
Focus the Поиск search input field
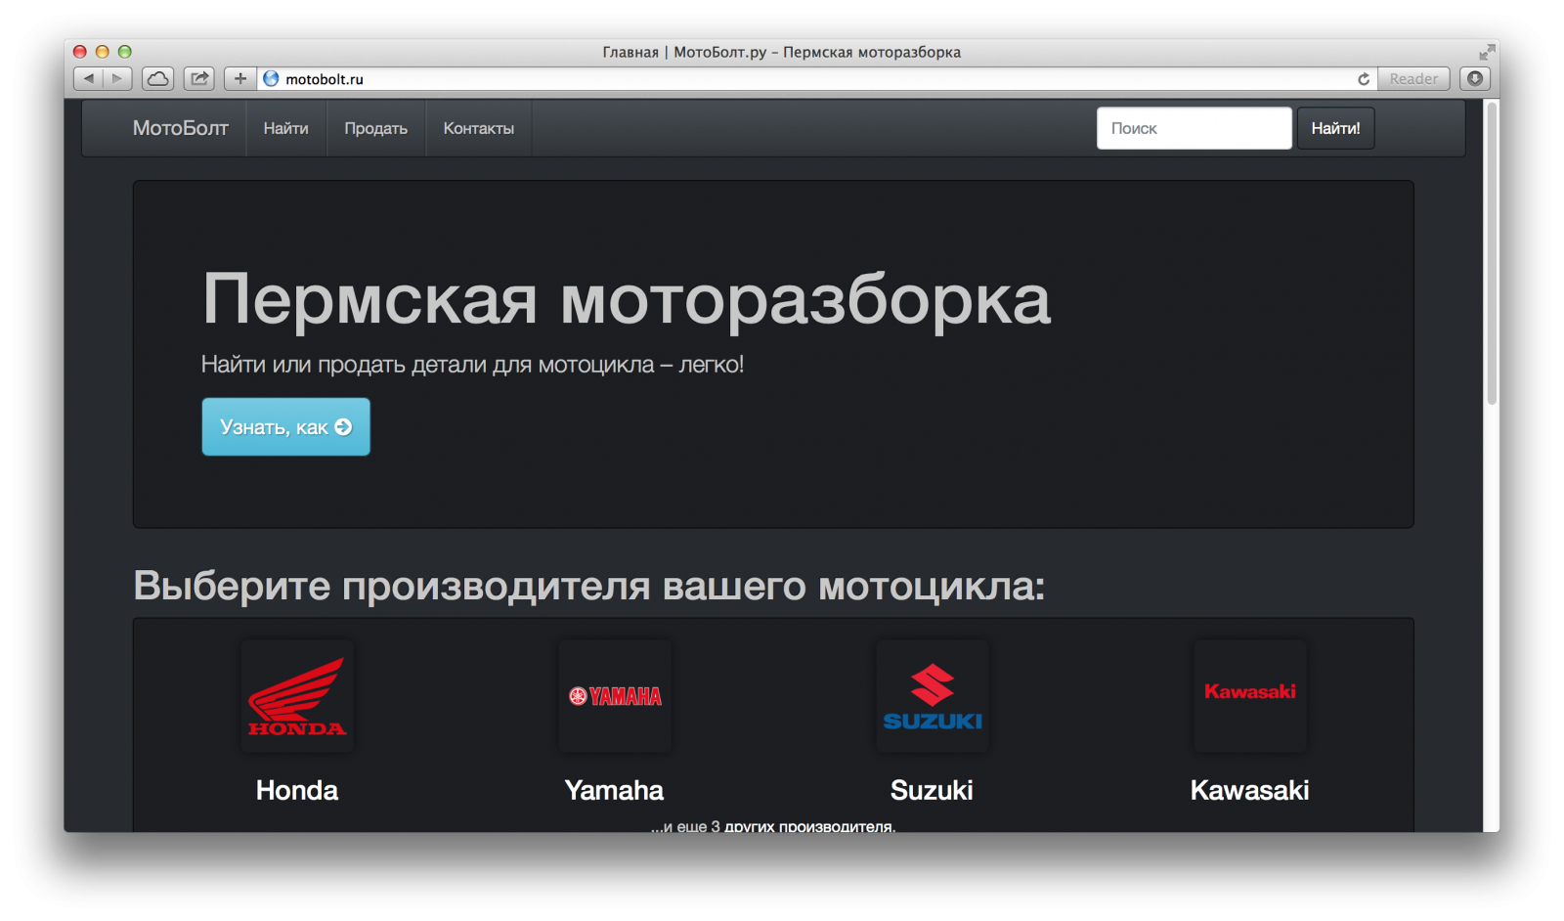(1194, 128)
